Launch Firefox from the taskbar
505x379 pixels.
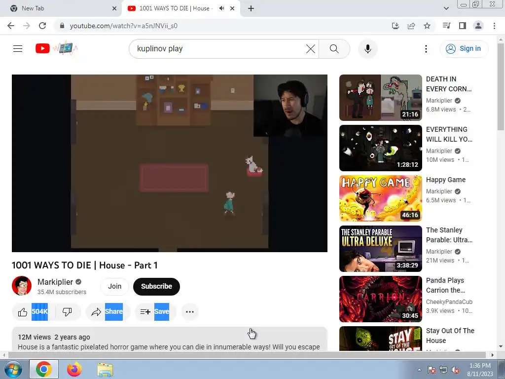74,369
